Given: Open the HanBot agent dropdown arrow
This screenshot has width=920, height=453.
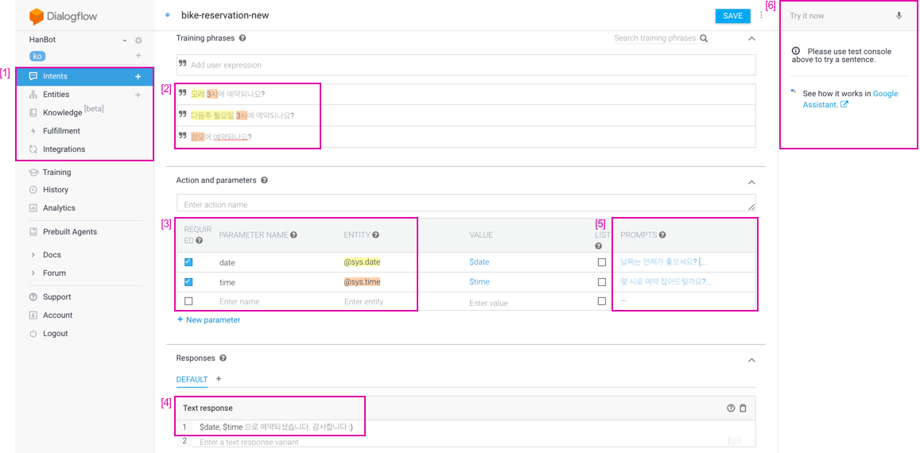Looking at the screenshot, I should click(124, 41).
